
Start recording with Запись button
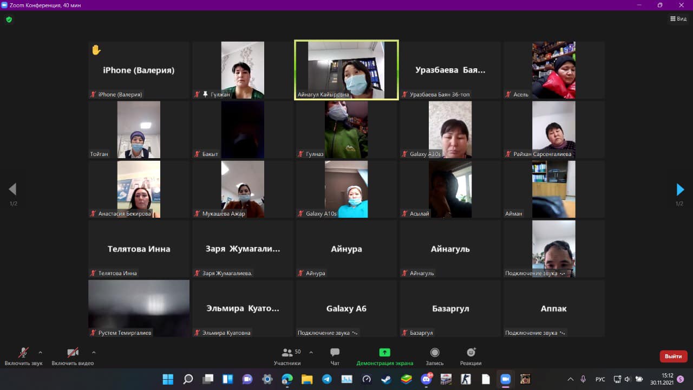pyautogui.click(x=435, y=356)
